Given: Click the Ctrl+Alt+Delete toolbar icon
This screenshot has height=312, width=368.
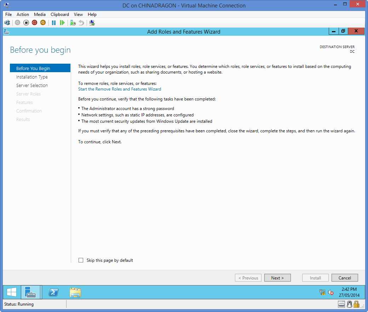Looking at the screenshot, I should [7, 23].
